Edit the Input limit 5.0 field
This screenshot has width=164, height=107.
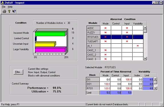point(127,93)
